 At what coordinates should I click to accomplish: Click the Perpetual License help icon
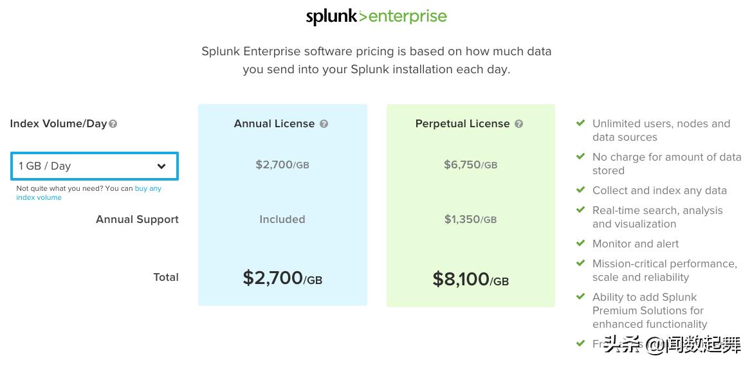tap(518, 124)
